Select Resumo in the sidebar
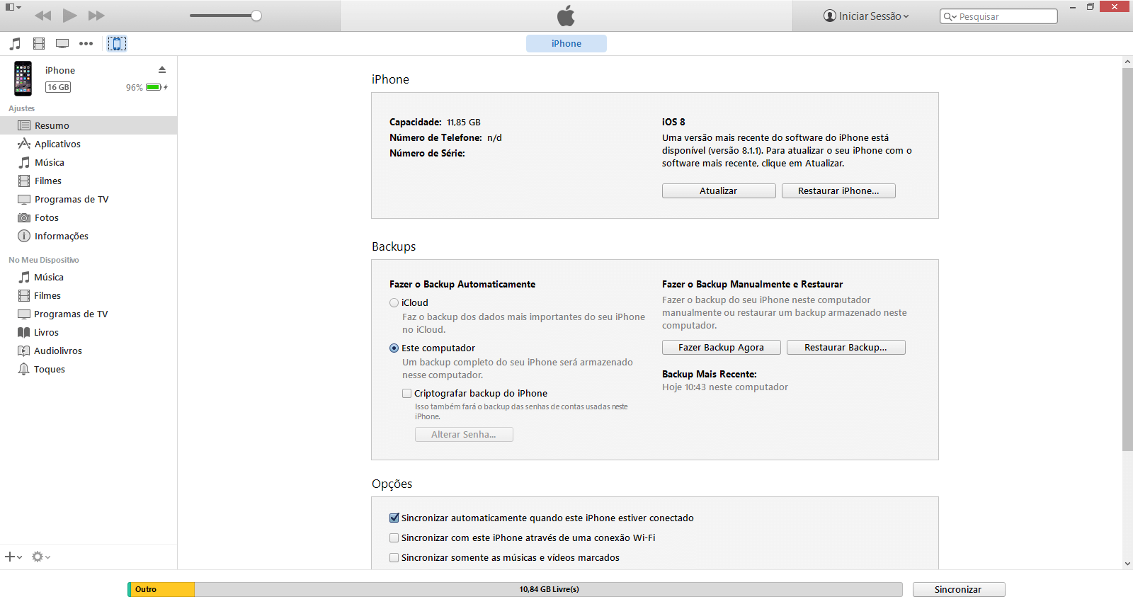This screenshot has height=609, width=1133. click(89, 125)
